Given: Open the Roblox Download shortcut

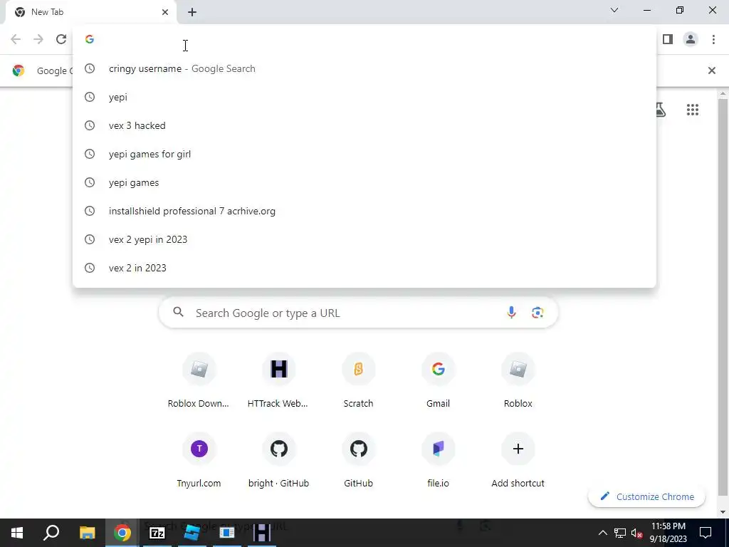Looking at the screenshot, I should [199, 382].
